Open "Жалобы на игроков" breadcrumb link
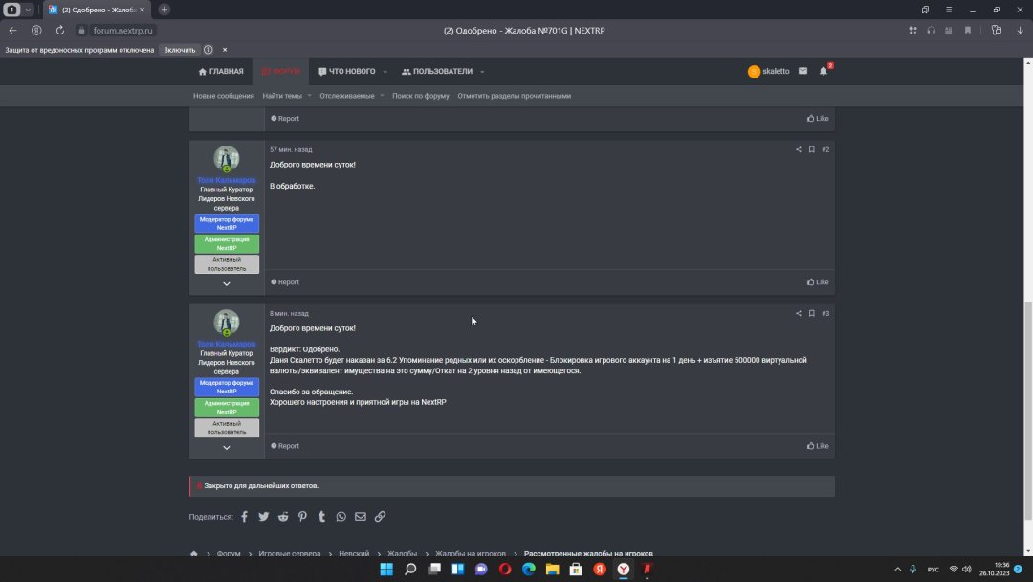1033x582 pixels. coord(471,554)
